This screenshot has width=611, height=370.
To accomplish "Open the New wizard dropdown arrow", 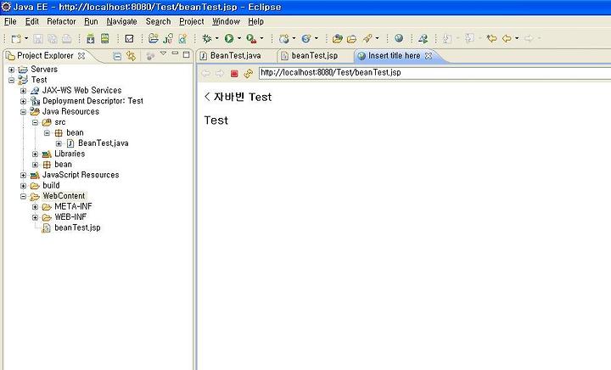I will click(26, 38).
